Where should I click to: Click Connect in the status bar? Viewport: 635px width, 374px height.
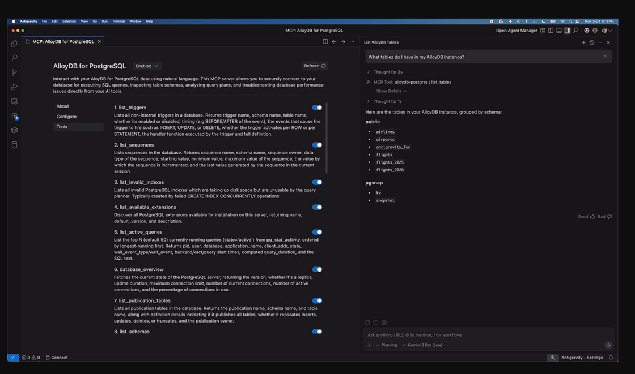coord(57,358)
